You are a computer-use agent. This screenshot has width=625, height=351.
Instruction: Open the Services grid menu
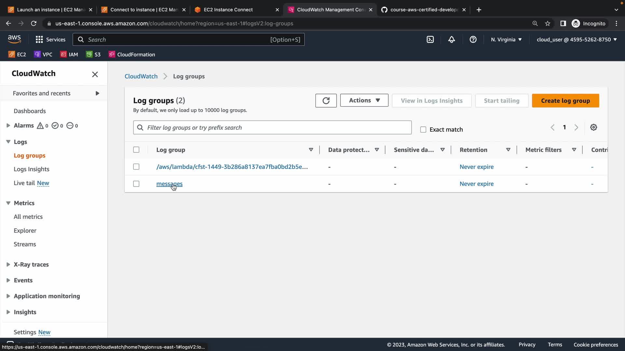50,40
